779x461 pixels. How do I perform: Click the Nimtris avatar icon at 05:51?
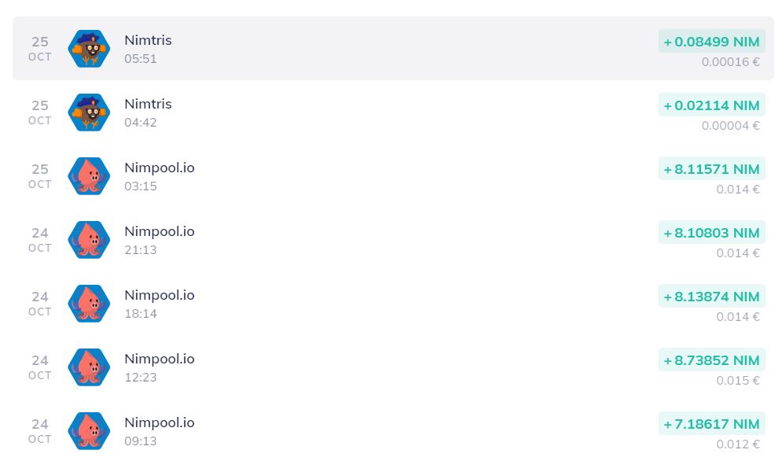coord(89,49)
